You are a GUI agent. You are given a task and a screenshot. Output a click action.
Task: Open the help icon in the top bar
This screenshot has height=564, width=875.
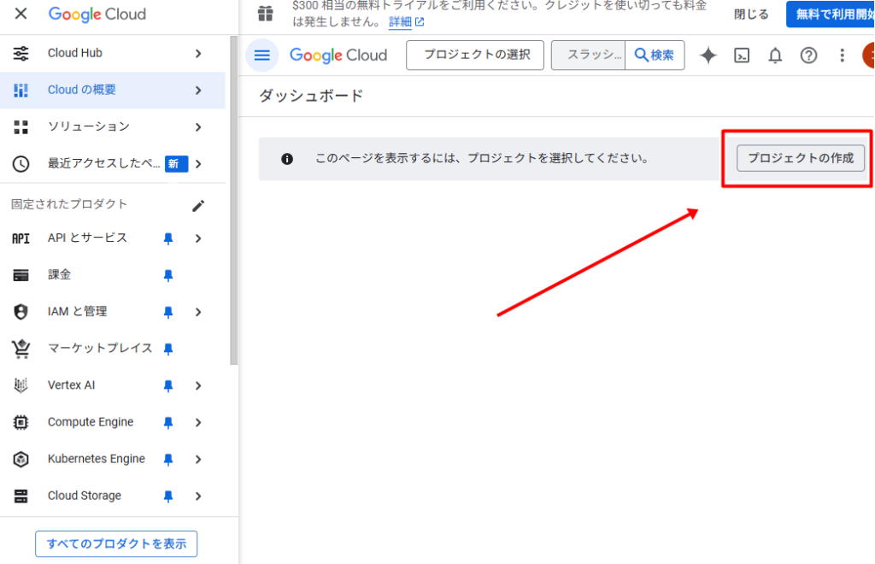(807, 55)
